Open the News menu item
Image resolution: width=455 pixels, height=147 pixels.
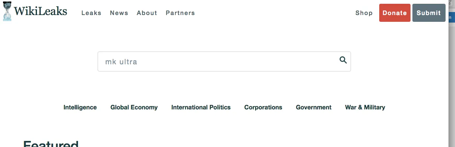pos(119,13)
